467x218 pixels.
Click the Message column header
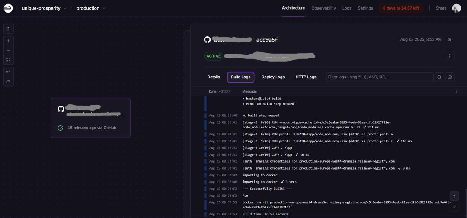click(x=249, y=91)
